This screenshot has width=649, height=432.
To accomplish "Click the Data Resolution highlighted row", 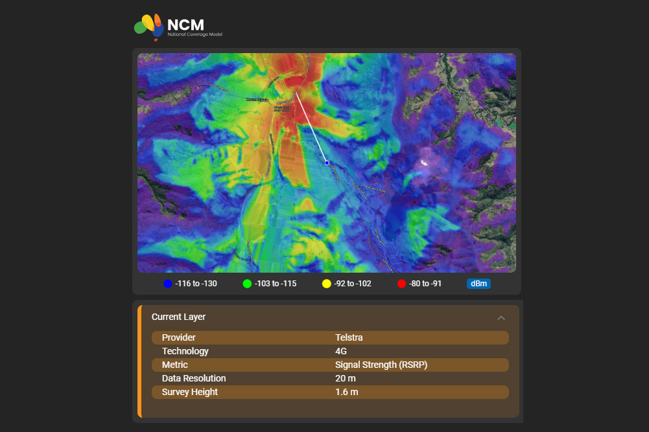I will point(331,378).
